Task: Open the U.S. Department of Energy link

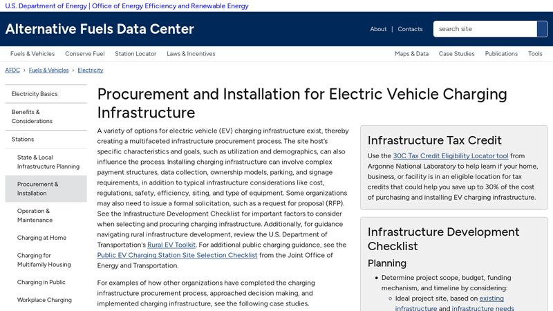Action: (46, 6)
